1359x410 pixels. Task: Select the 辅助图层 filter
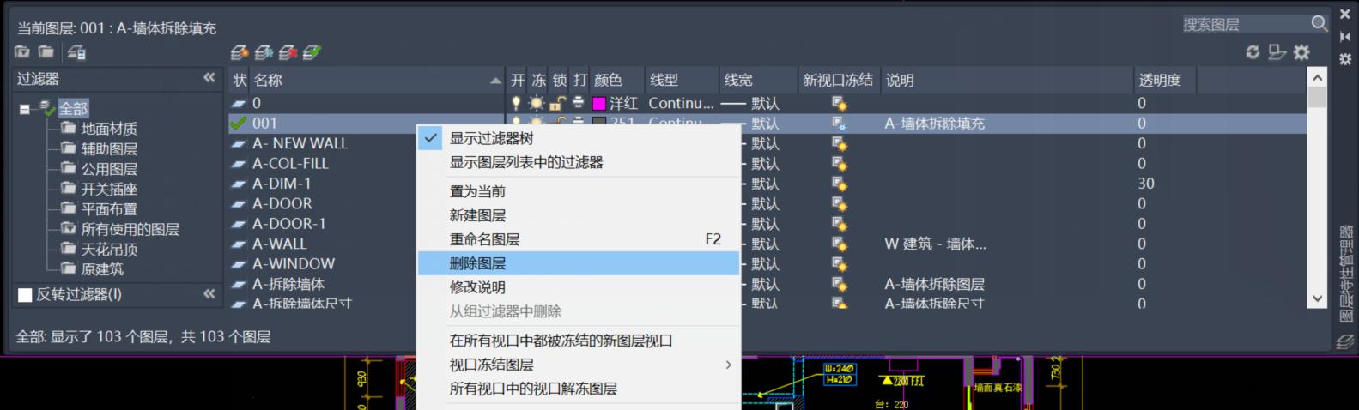click(x=109, y=149)
